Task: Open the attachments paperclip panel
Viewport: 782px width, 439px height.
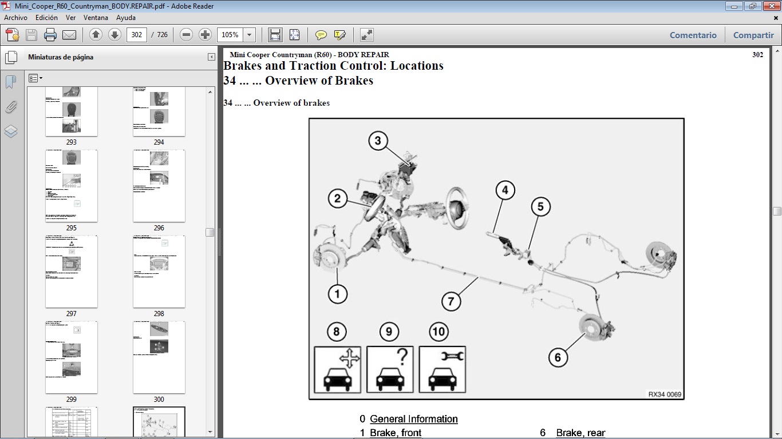Action: (x=11, y=107)
